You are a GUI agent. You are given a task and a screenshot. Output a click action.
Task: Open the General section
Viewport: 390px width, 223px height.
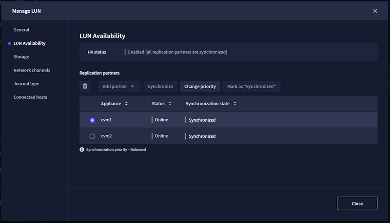click(21, 30)
